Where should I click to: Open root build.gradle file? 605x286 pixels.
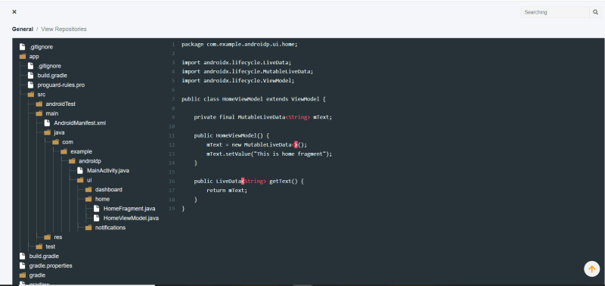44,256
